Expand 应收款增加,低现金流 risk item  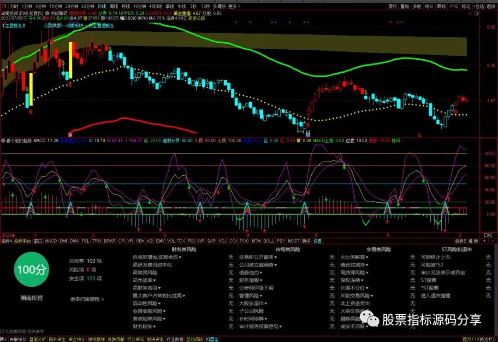[x=157, y=257]
